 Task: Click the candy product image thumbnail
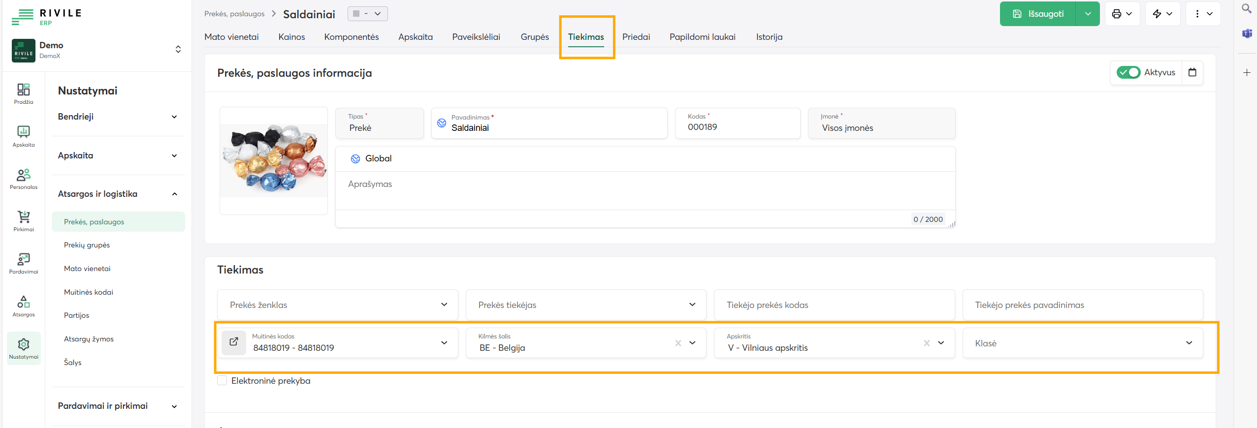tap(274, 160)
